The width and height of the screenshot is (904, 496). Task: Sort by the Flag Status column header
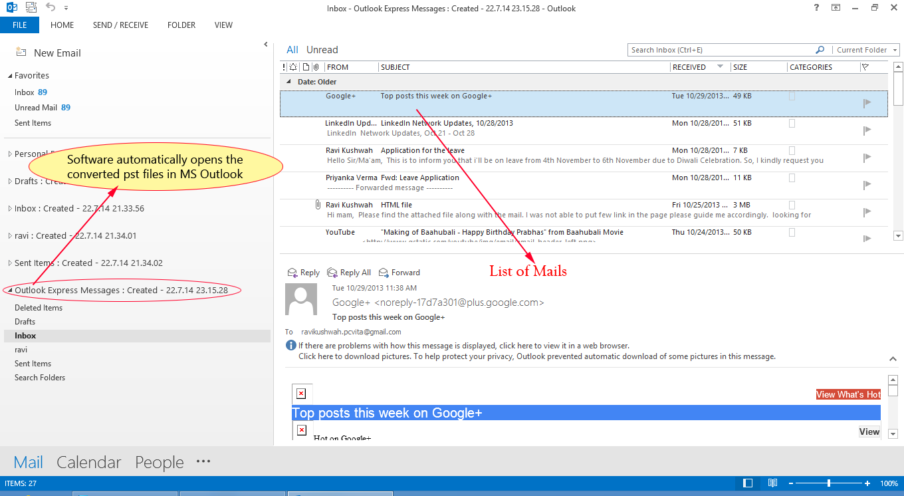(x=865, y=67)
